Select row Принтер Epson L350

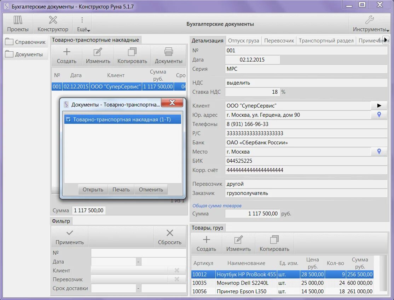pos(282,292)
